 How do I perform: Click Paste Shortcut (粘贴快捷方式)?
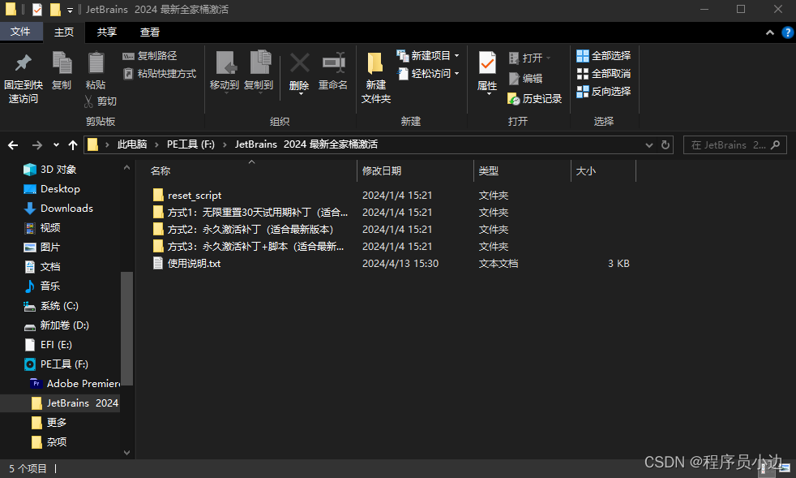click(x=160, y=74)
